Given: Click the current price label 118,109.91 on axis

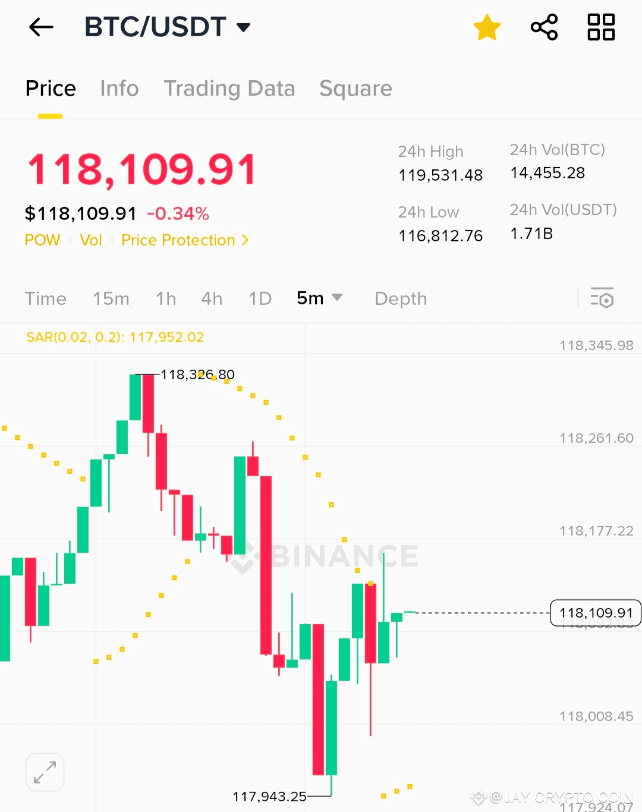Looking at the screenshot, I should [596, 613].
